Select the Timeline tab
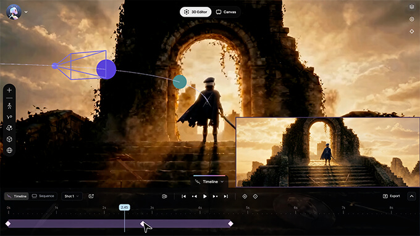This screenshot has width=420, height=236. [x=17, y=196]
